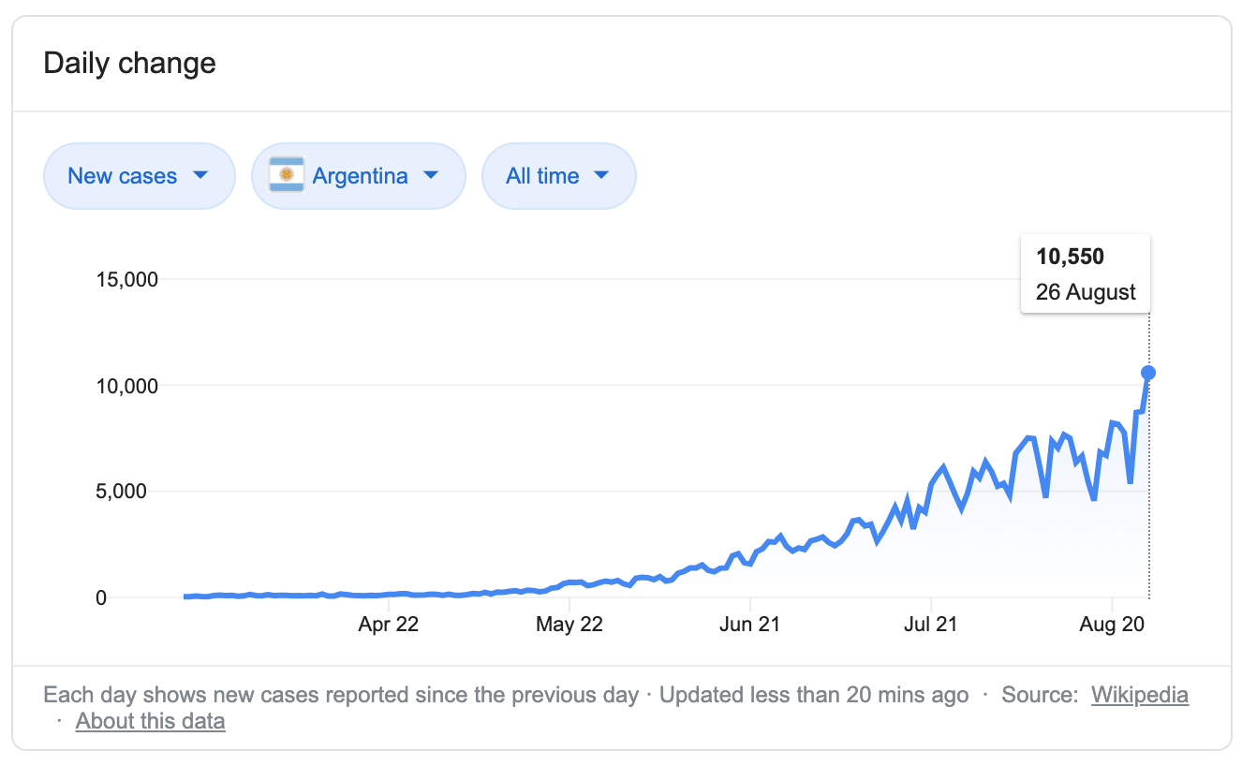Click the 10,550 tooltip value

(1070, 257)
